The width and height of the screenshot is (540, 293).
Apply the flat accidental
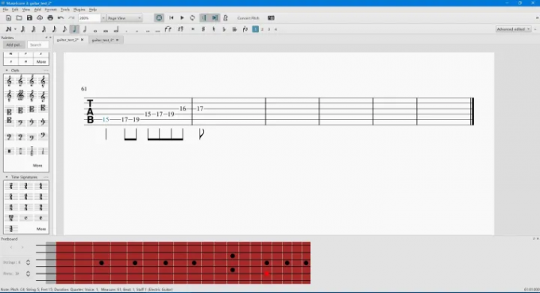[x=224, y=29]
